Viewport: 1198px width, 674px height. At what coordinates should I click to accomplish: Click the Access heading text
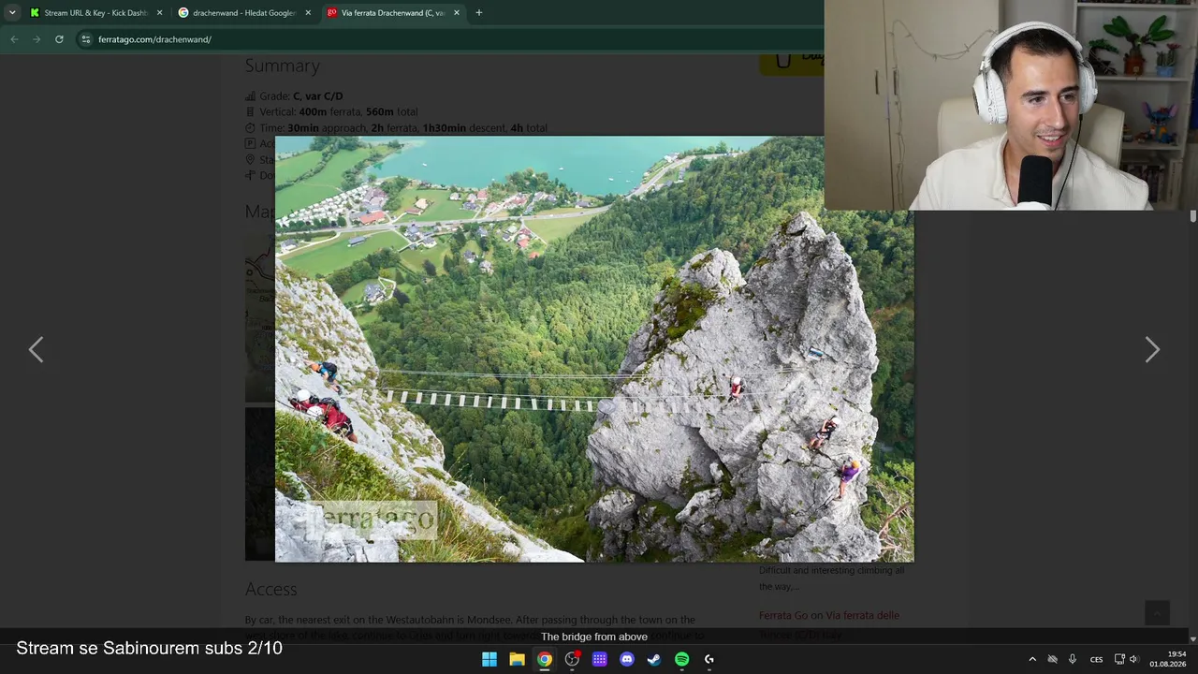click(x=270, y=589)
